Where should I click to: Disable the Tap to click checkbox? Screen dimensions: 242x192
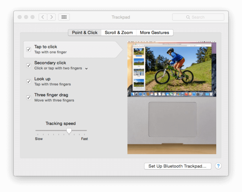tap(29, 49)
